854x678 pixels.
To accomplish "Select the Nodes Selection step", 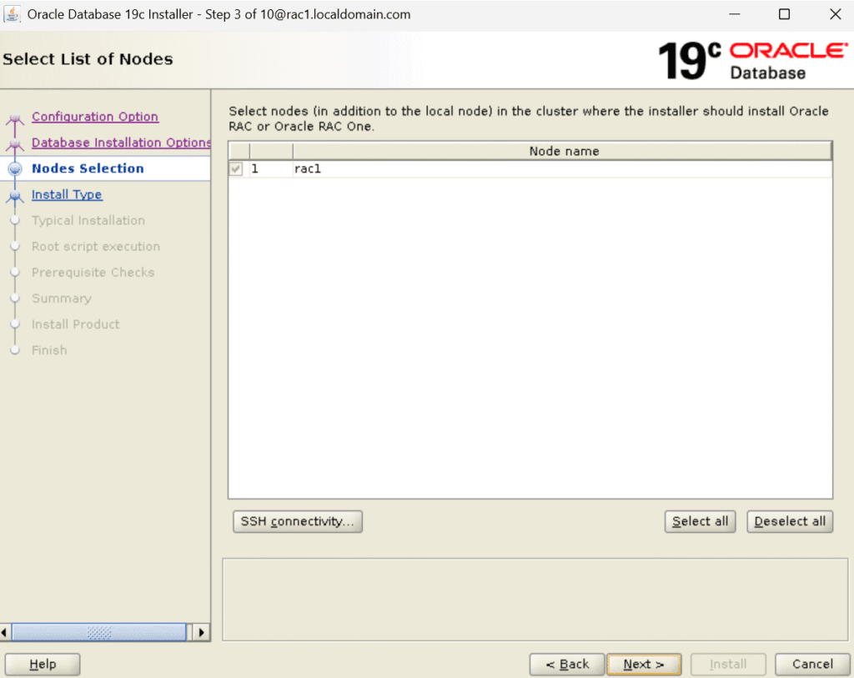I will tap(88, 168).
